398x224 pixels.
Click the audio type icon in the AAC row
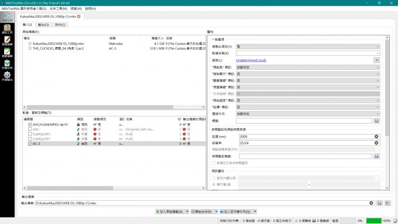[x=78, y=129]
